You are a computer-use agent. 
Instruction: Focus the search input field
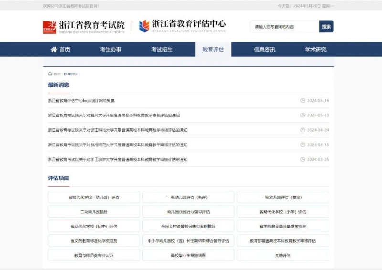click(284, 27)
